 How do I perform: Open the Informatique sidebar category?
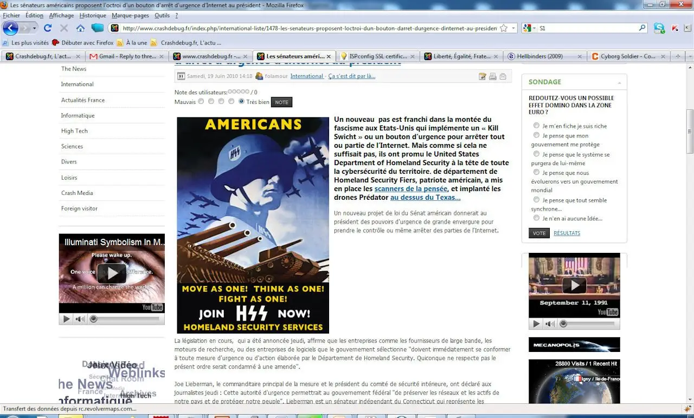click(78, 115)
